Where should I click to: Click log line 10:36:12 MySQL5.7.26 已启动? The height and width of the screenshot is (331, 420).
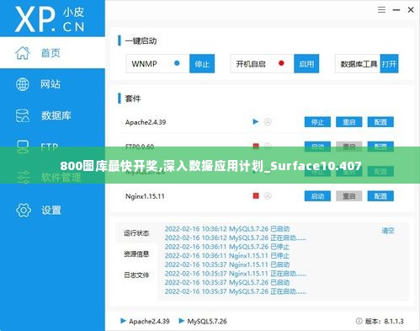pyautogui.click(x=227, y=229)
